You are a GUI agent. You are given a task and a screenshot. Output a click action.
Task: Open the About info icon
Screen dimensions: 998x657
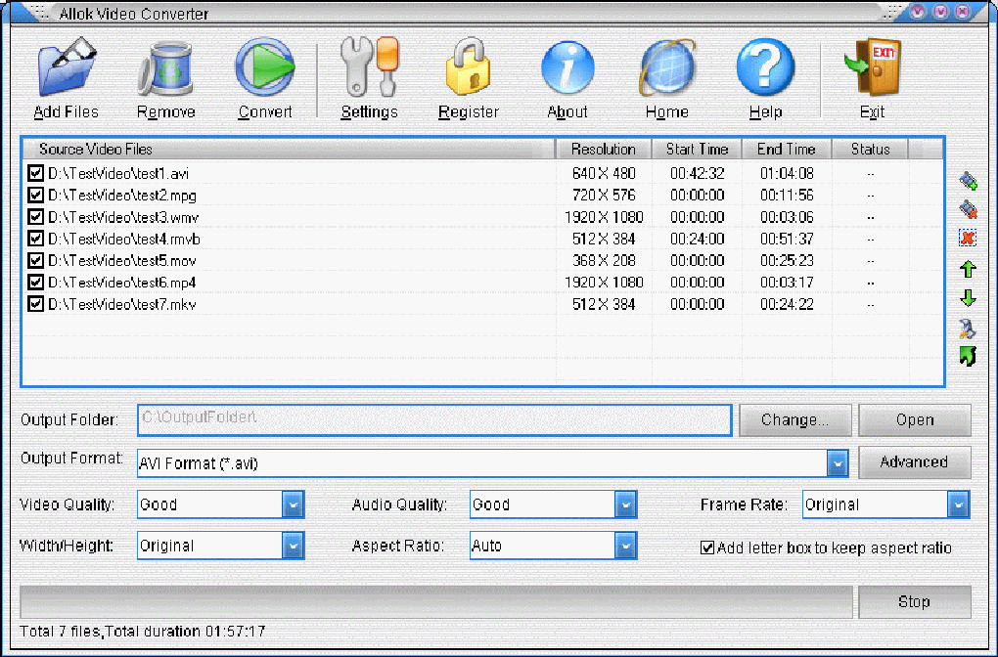pyautogui.click(x=567, y=68)
